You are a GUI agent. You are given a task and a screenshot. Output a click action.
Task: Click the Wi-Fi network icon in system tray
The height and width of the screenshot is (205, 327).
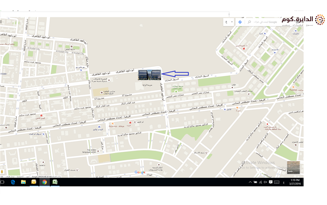coord(260,182)
